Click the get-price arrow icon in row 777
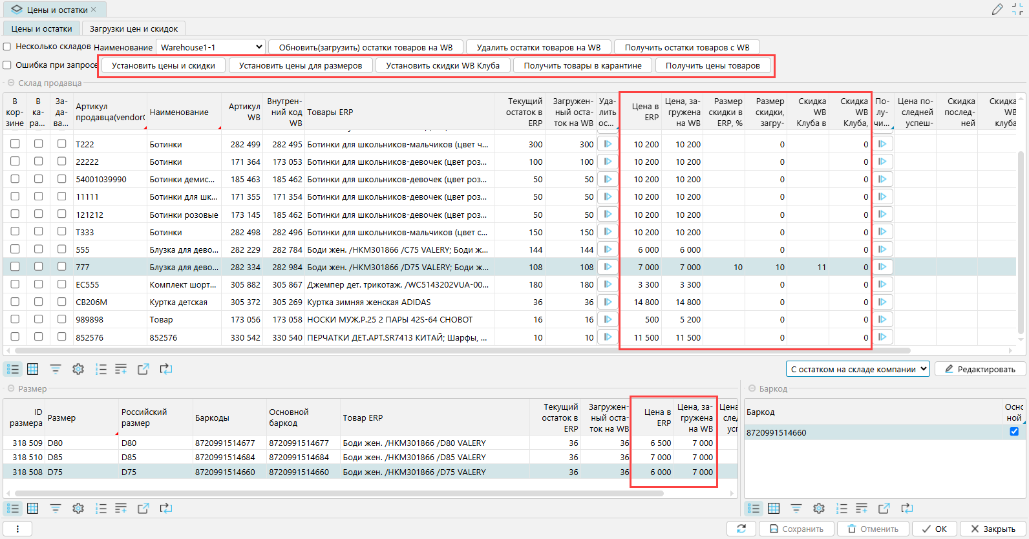The width and height of the screenshot is (1029, 539). (x=882, y=267)
